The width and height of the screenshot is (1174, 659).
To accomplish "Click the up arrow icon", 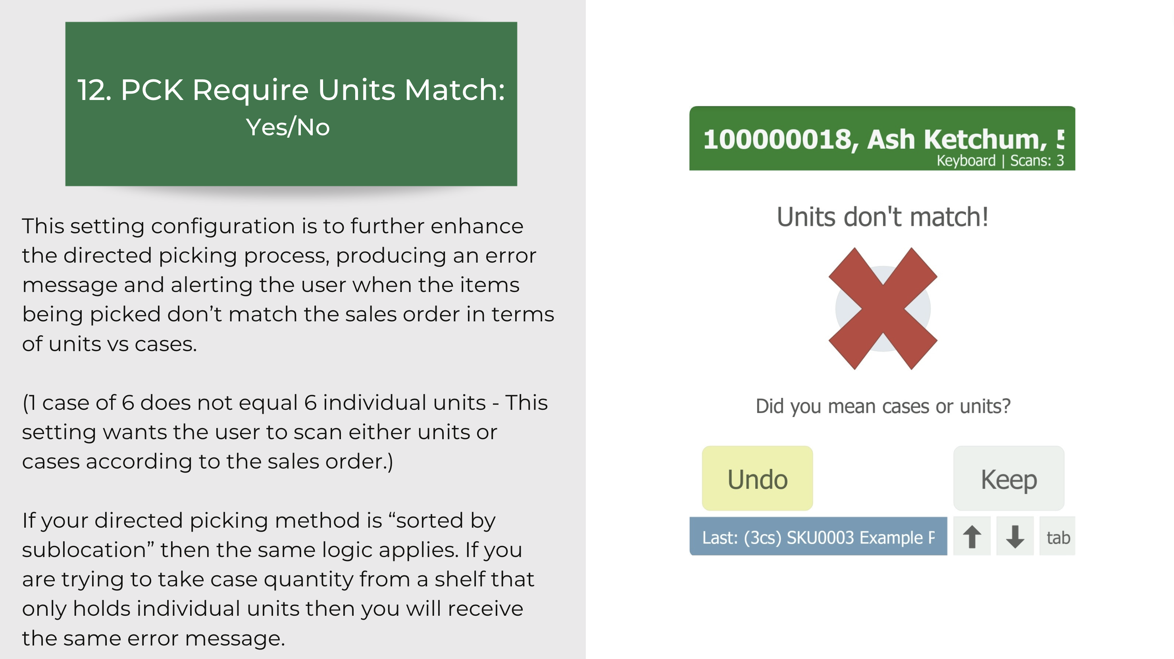I will 972,536.
